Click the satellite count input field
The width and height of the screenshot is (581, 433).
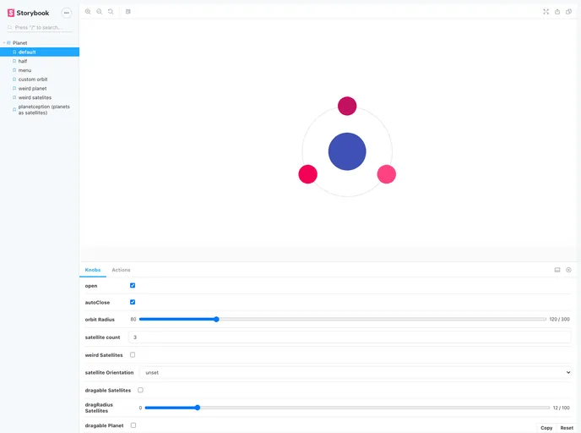click(x=350, y=337)
